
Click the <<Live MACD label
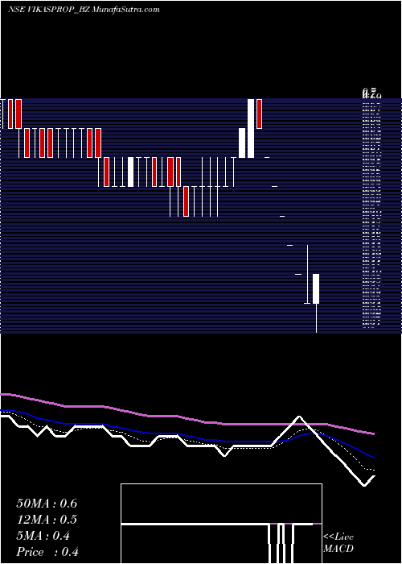click(x=338, y=543)
